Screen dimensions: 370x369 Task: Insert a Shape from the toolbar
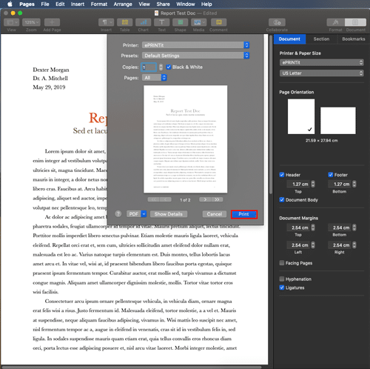click(x=181, y=22)
